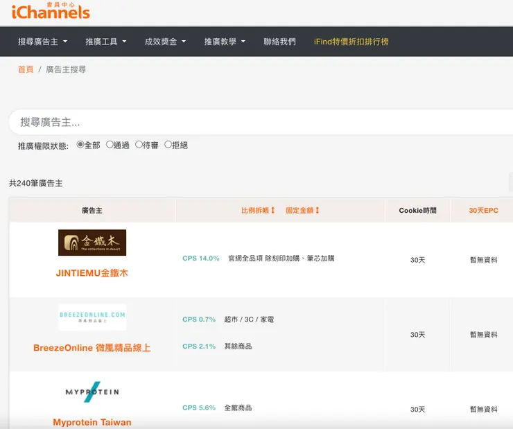
Task: Select the 通過 radio button
Action: pos(110,144)
